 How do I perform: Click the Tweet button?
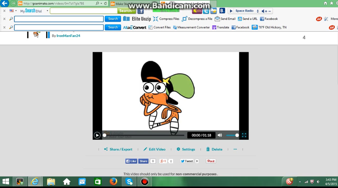pos(187,161)
